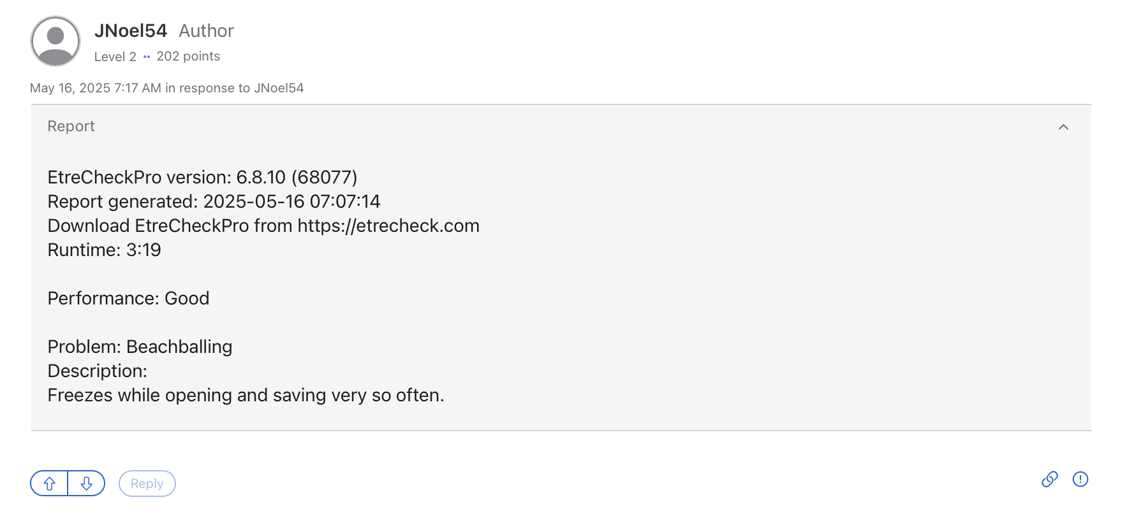This screenshot has width=1134, height=516.
Task: Click the 'Problem: Beachballing' line
Action: (140, 347)
